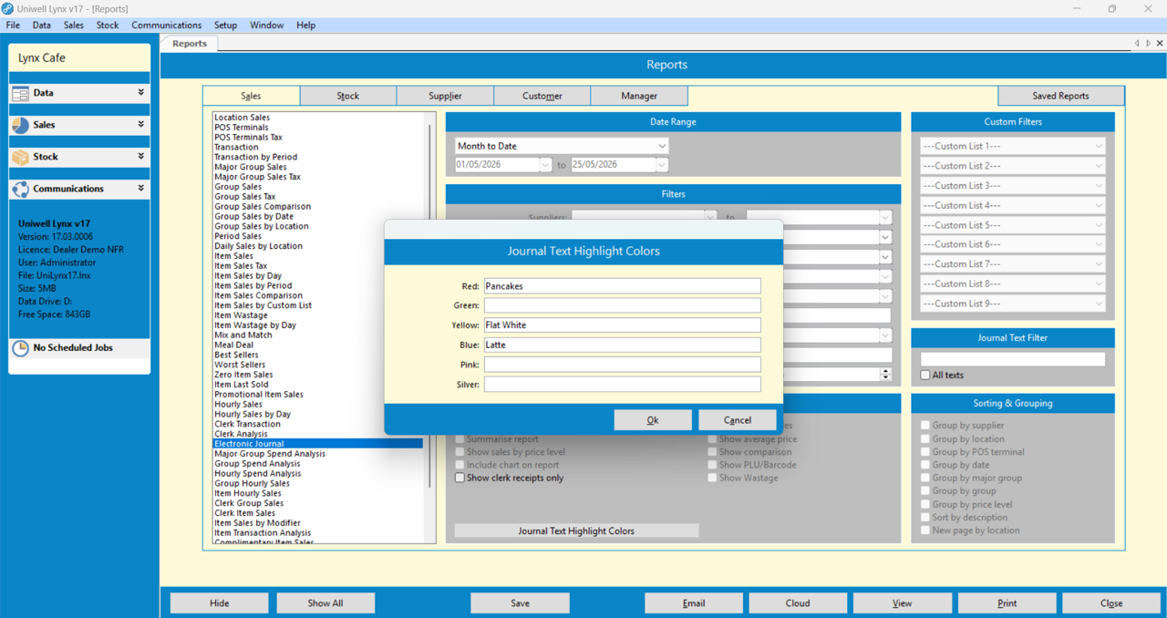The height and width of the screenshot is (618, 1167).
Task: Click the No Scheduled Jobs clock icon
Action: point(20,348)
